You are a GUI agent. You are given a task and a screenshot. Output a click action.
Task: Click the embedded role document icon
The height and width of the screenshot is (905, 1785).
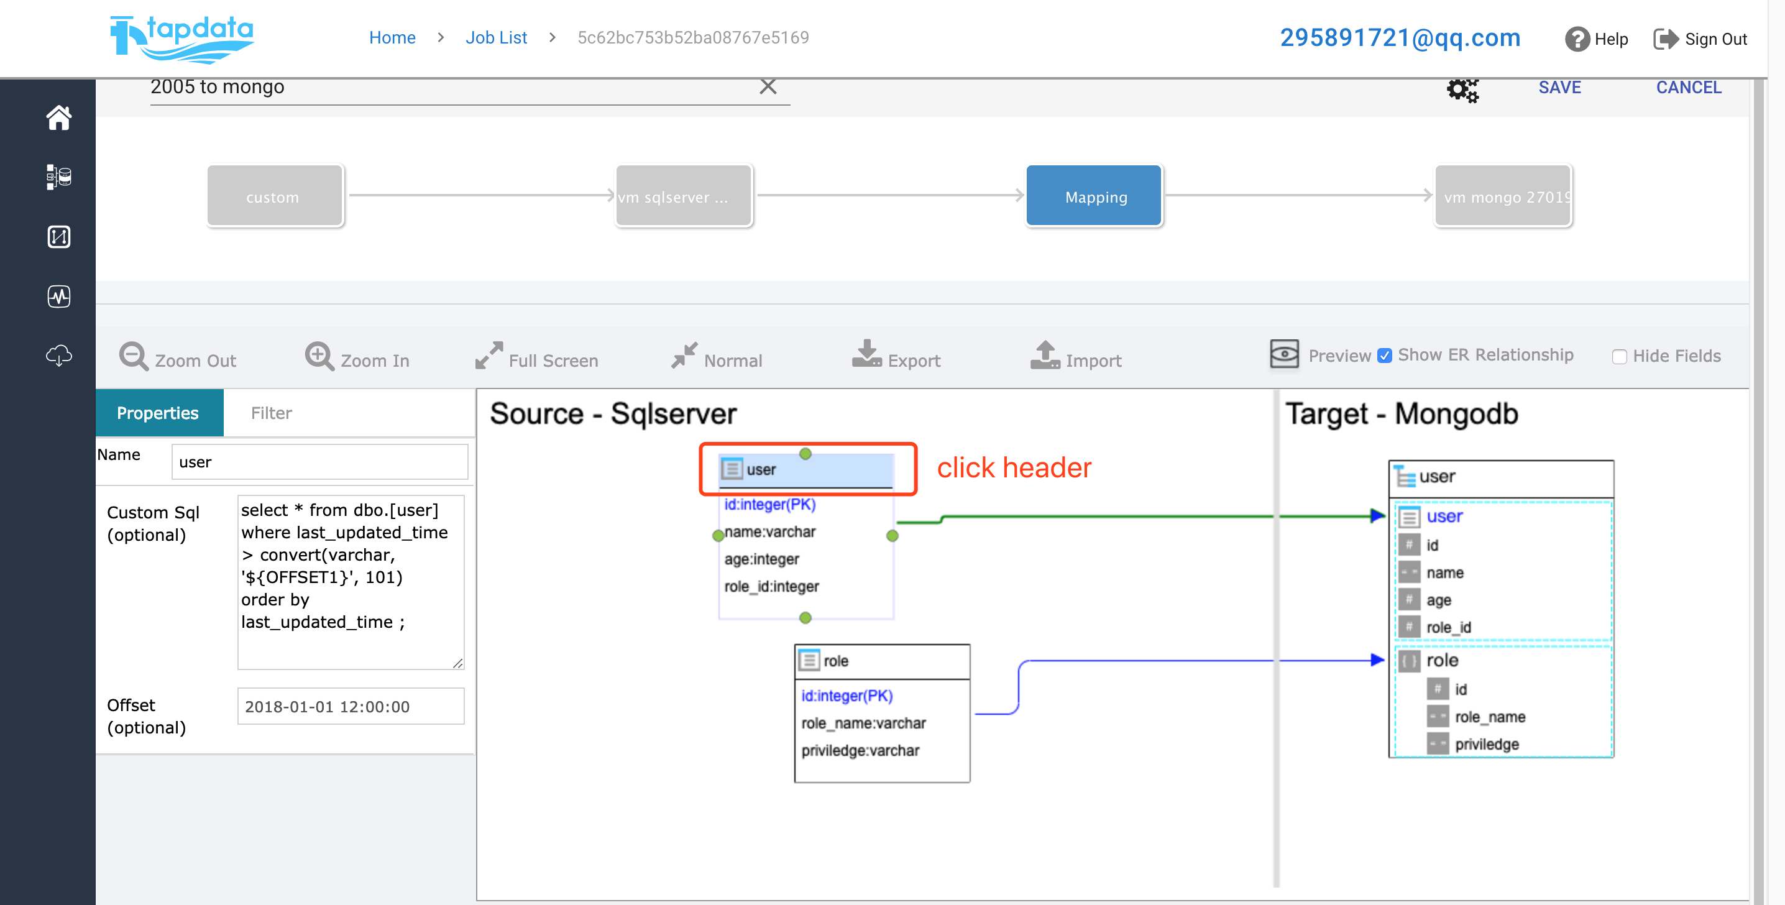1409,661
